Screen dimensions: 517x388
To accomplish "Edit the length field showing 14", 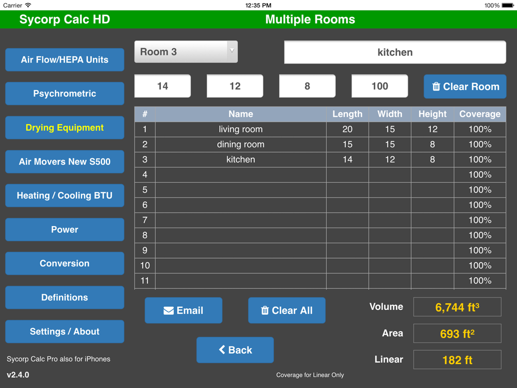I will point(162,86).
